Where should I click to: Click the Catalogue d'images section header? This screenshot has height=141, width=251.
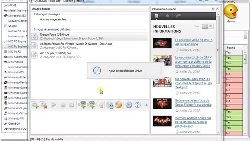click(x=47, y=14)
